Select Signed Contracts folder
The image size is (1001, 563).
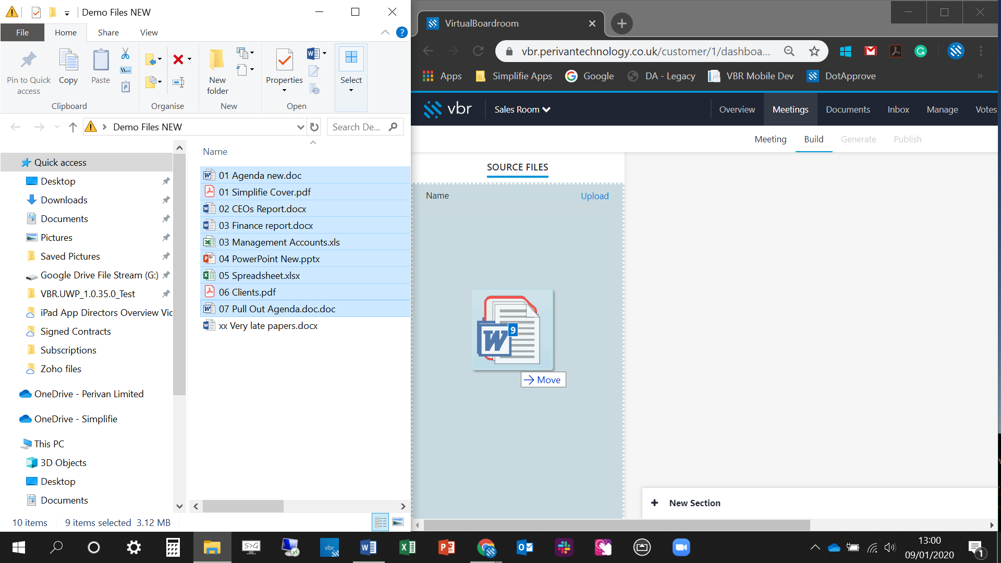(76, 331)
